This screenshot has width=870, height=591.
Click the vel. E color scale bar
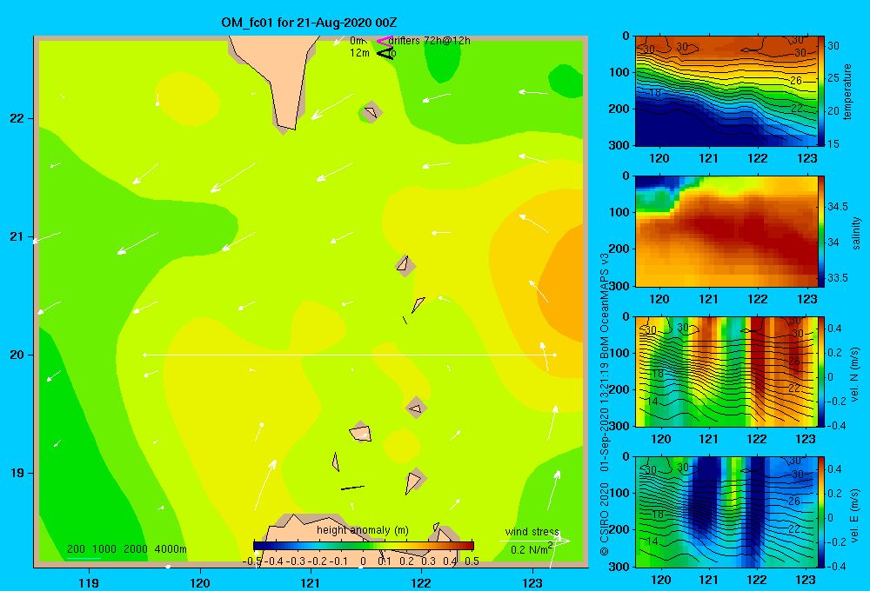click(x=821, y=512)
